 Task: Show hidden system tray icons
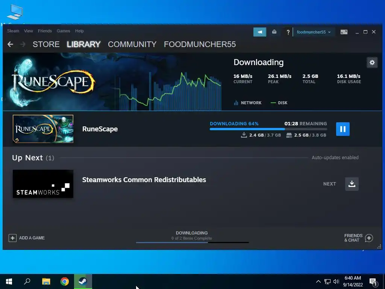(x=318, y=281)
